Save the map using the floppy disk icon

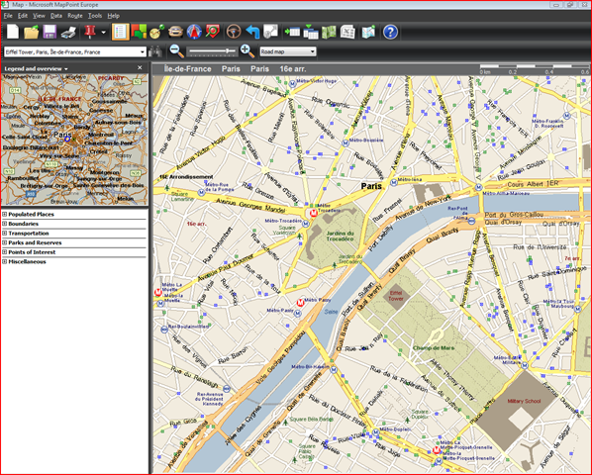click(x=49, y=32)
